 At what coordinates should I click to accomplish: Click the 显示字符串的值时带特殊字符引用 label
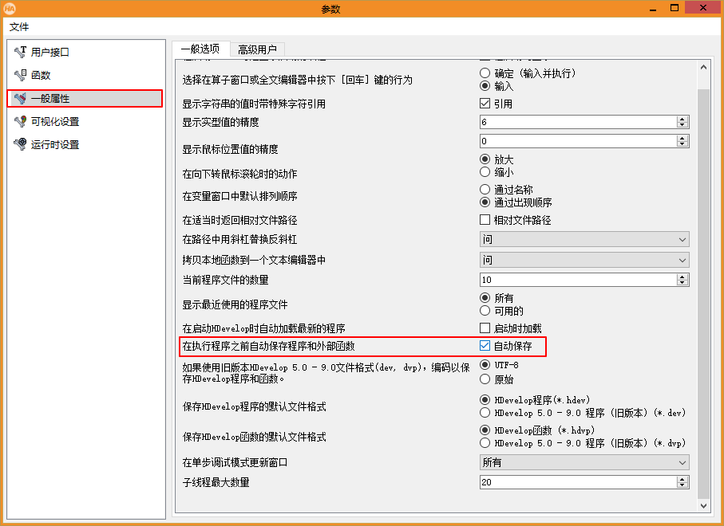[x=254, y=104]
